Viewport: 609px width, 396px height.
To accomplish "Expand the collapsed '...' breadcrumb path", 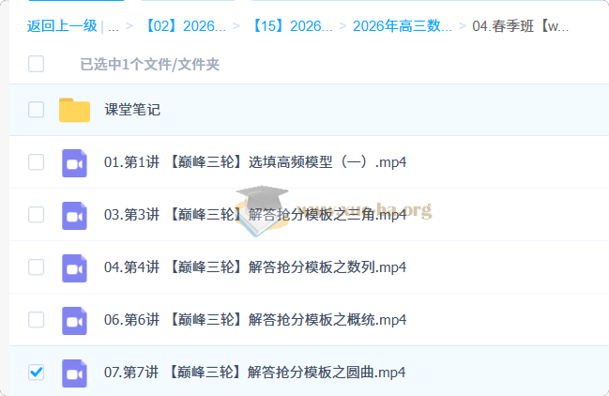I will click(x=114, y=26).
